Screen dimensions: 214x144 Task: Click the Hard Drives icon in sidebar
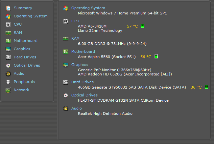pos(8,57)
